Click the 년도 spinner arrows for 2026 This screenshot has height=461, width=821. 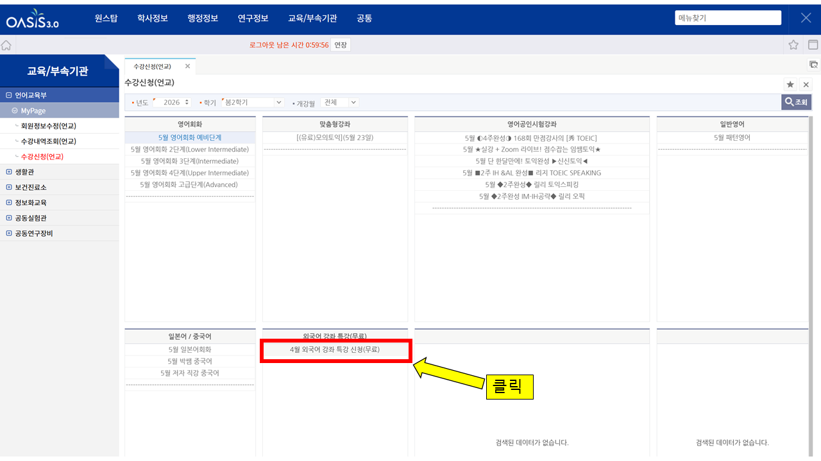click(187, 102)
